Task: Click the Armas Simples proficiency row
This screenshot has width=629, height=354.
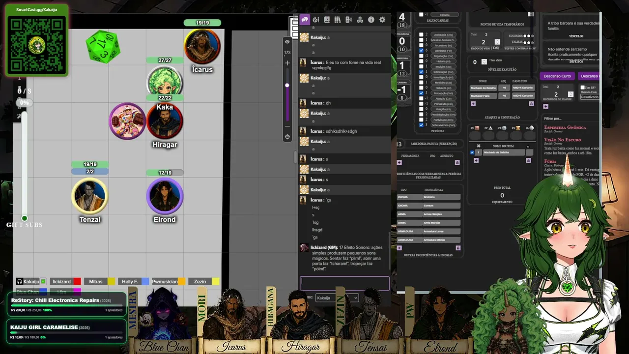Action: tap(429, 214)
